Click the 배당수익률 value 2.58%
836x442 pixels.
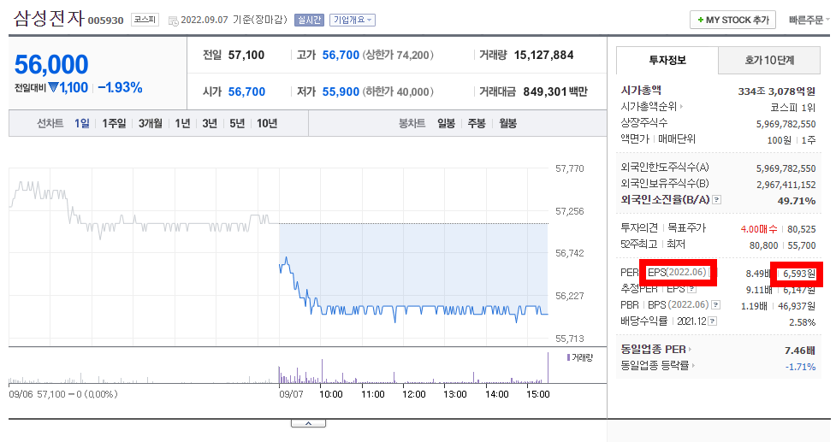click(803, 322)
